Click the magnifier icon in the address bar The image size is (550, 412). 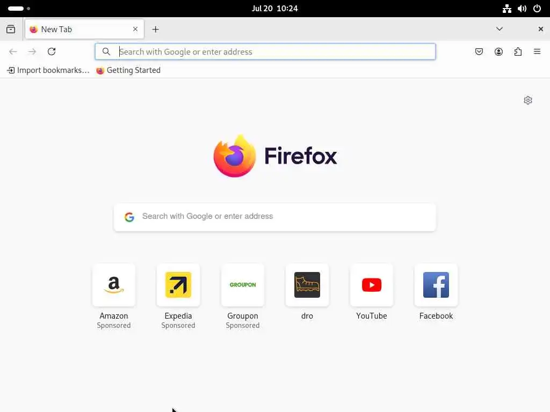[106, 52]
